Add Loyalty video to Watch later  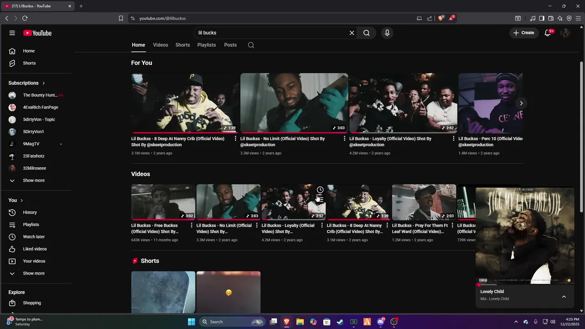pos(320,190)
